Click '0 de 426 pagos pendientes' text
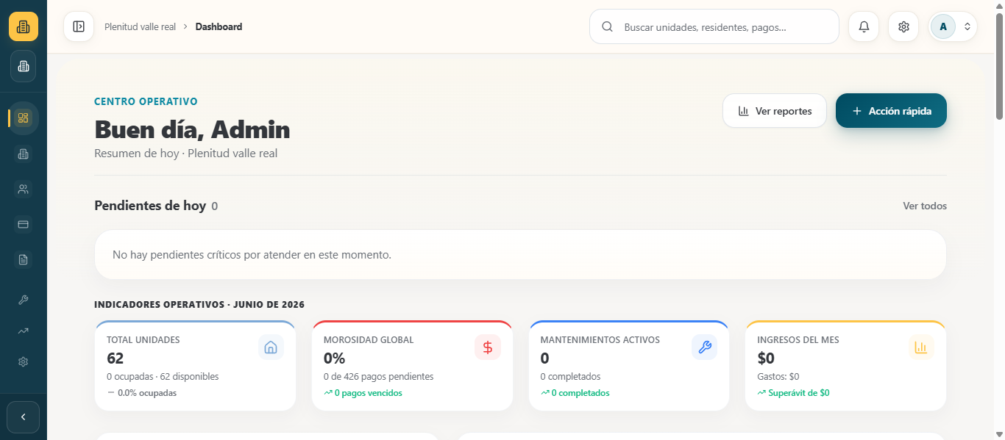The width and height of the screenshot is (1005, 440). click(x=378, y=377)
